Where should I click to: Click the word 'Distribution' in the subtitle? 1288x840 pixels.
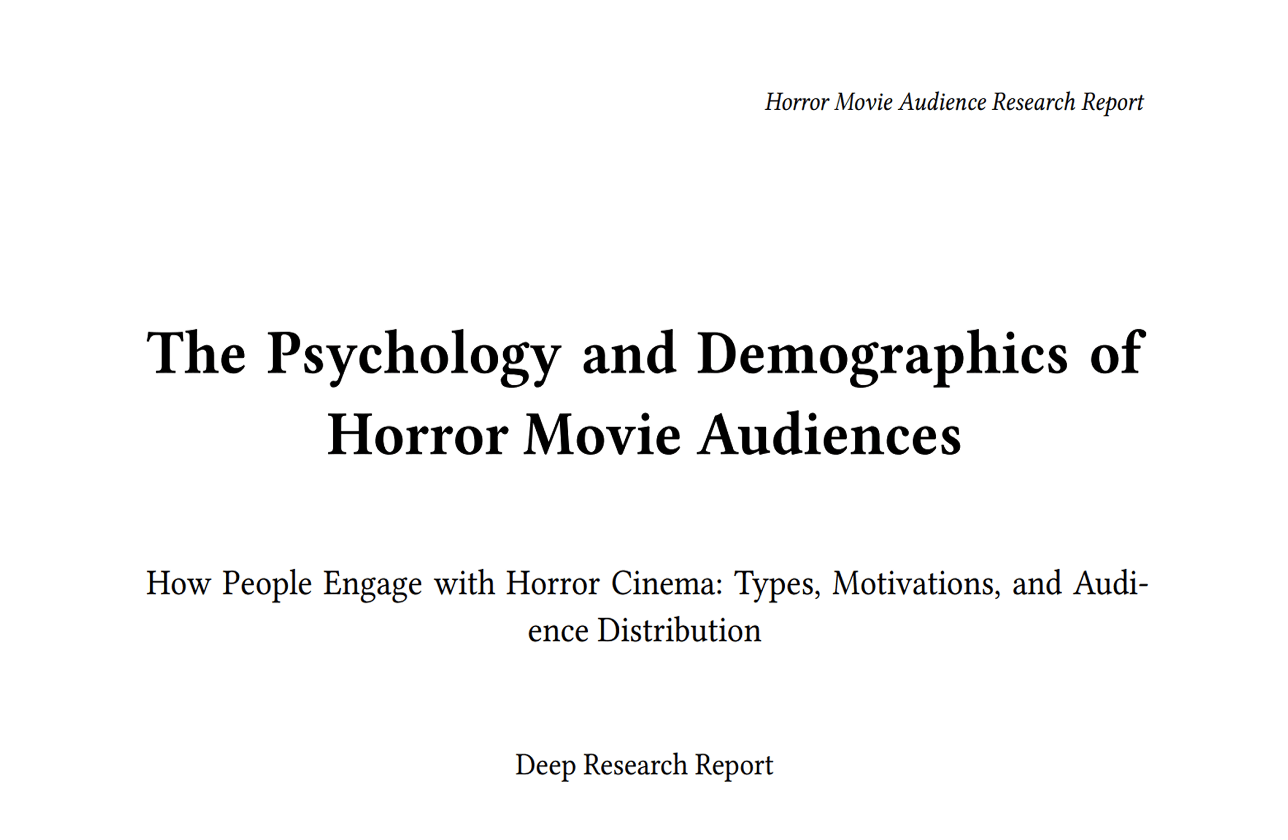679,631
